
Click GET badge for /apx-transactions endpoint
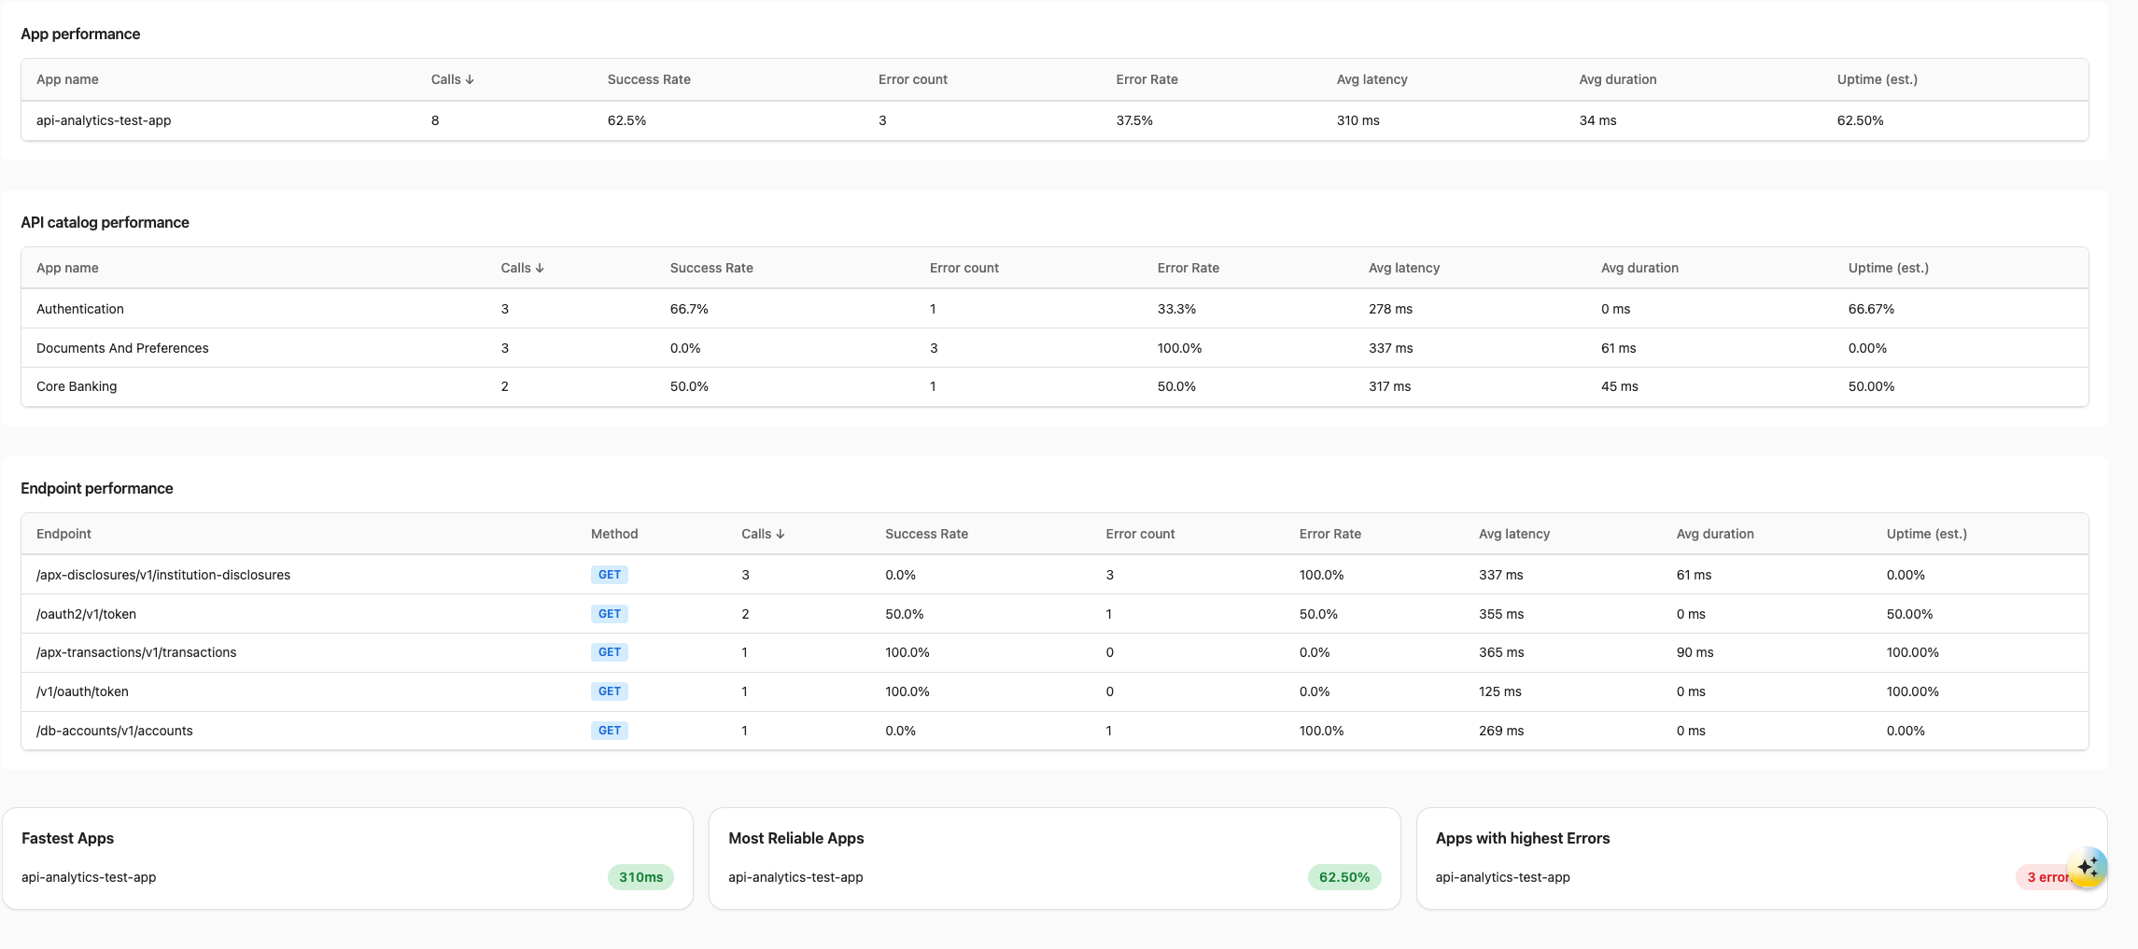[610, 652]
